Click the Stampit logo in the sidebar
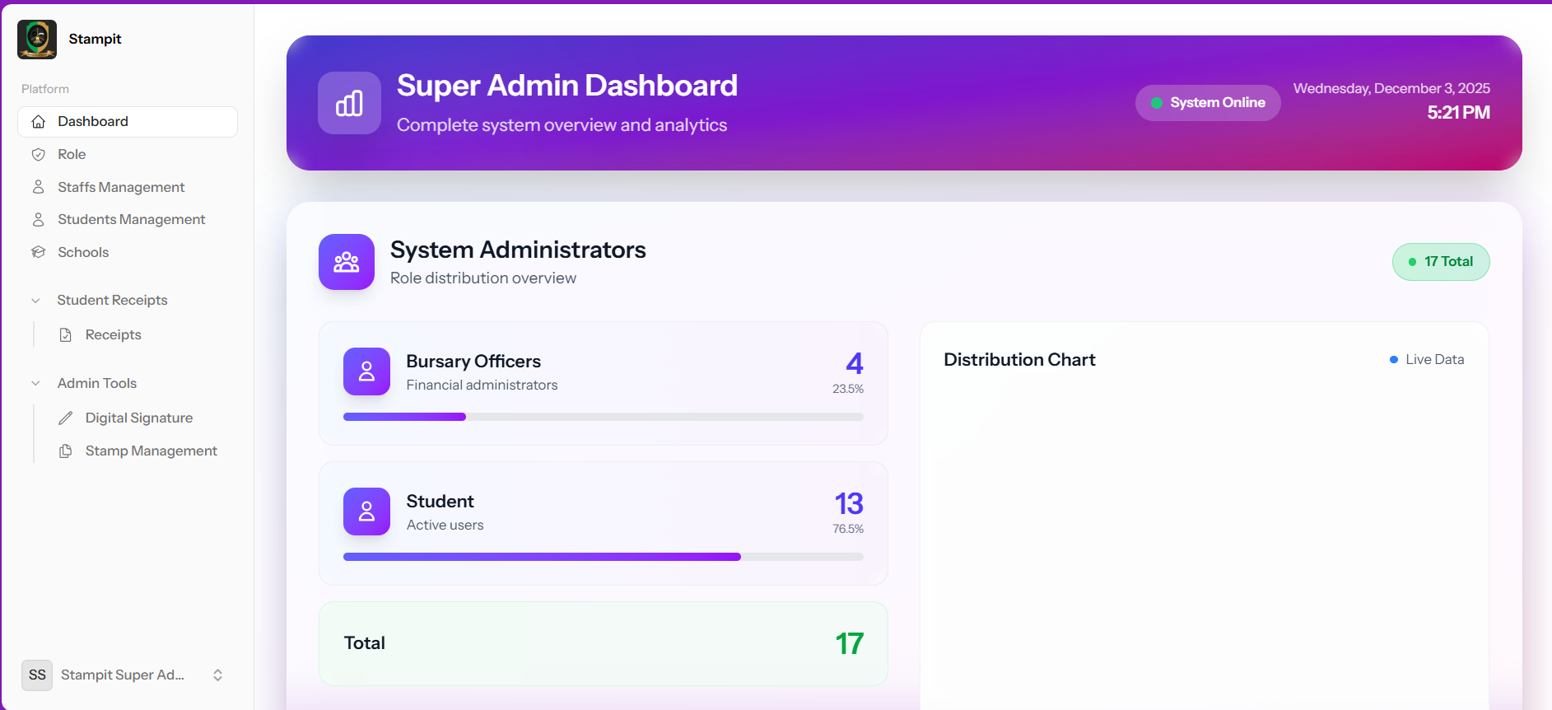The image size is (1552, 710). [x=37, y=40]
